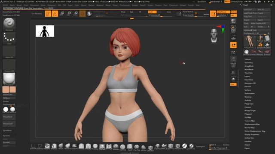Expand the Deformation section
Viewport: 275px width, 154px height.
250,93
